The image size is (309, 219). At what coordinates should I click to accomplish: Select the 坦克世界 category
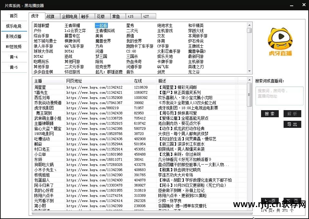[103, 67]
